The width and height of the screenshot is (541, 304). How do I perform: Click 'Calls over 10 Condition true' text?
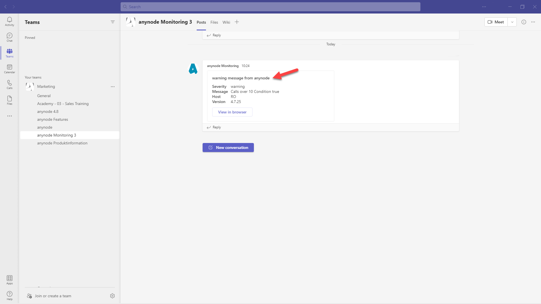pos(255,92)
